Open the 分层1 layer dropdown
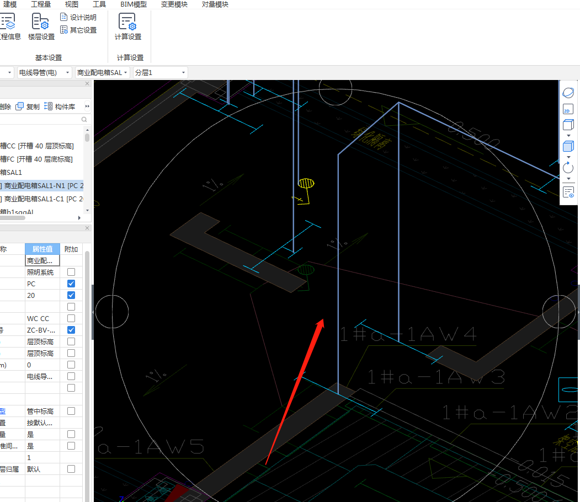 tap(160, 72)
